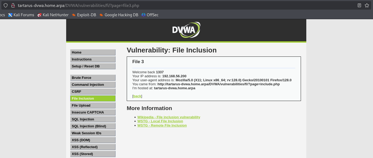Open Wikipedia File inclusion vulnerability link
This screenshot has width=373, height=158.
click(169, 117)
